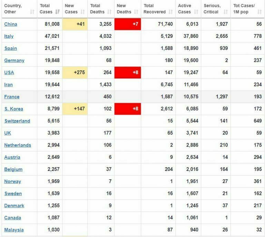The image size is (265, 237).
Task: Click sort icon in Total Cases header
Action: pos(58,12)
